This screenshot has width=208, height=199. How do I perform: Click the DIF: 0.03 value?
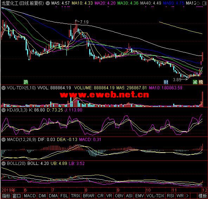pos(47,139)
